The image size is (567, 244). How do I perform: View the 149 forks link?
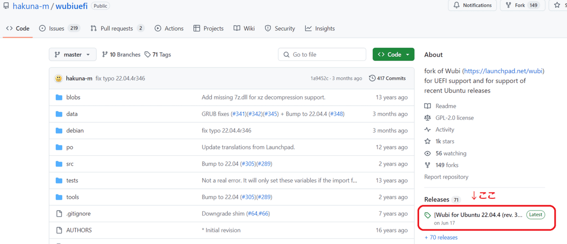[x=447, y=165]
